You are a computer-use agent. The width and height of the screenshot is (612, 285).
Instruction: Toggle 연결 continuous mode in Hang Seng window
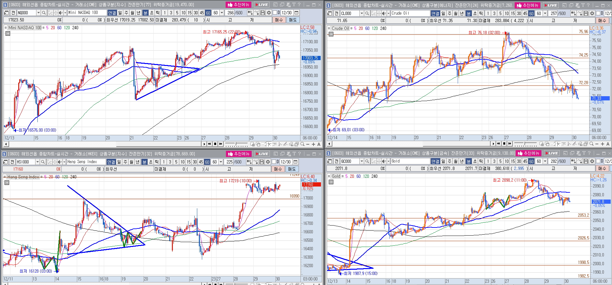[x=111, y=162]
